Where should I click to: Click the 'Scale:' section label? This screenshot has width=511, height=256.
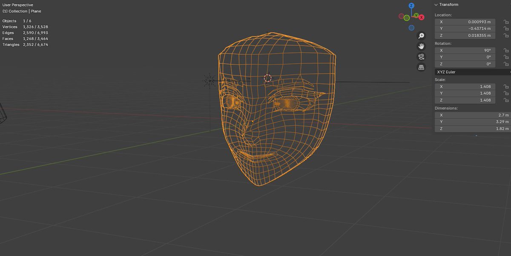[440, 80]
